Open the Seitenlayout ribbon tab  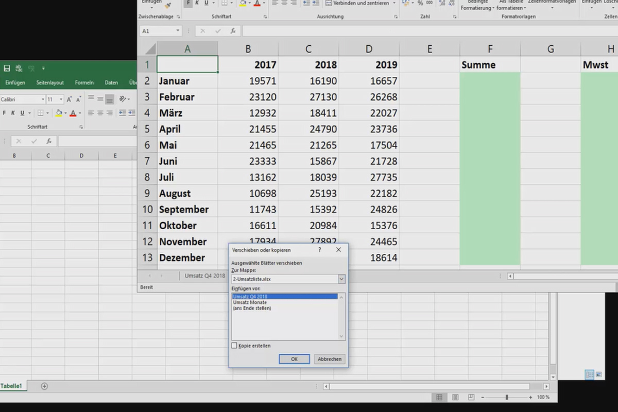coord(50,82)
